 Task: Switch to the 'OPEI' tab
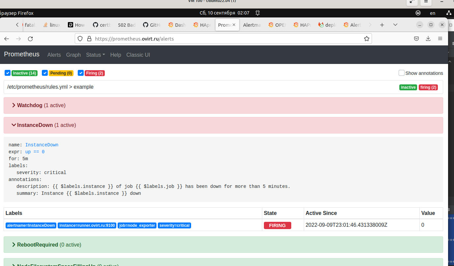pos(277,25)
